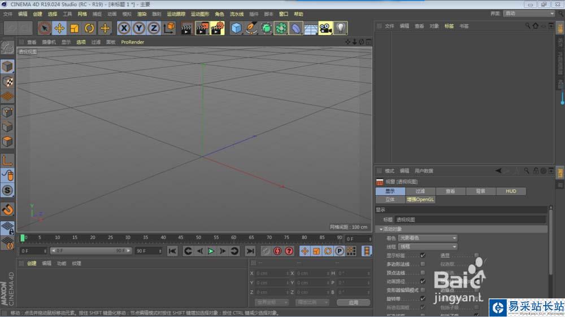Open the 创建 main menu
This screenshot has width=565, height=317.
(37, 14)
